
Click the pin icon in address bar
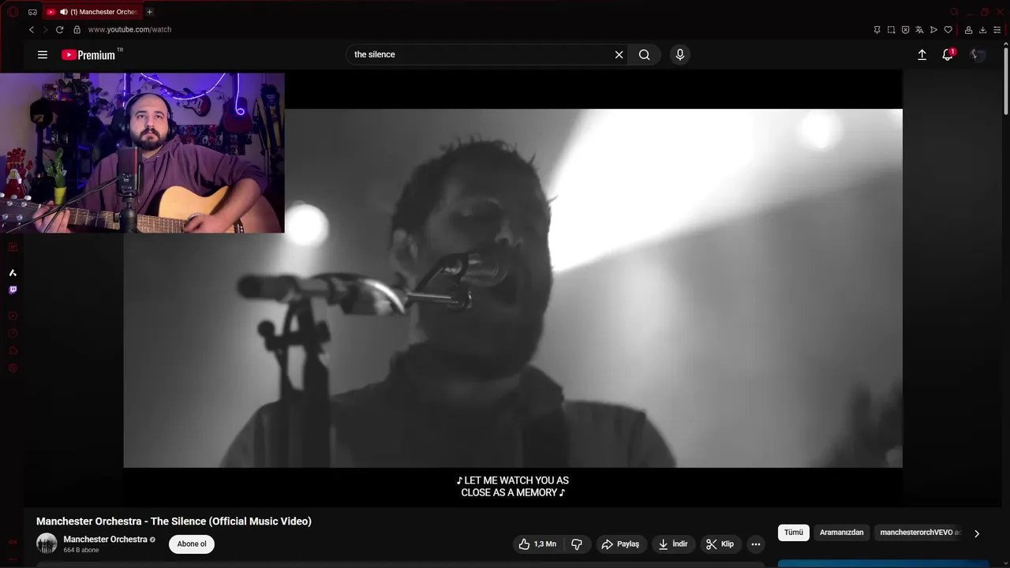click(877, 29)
